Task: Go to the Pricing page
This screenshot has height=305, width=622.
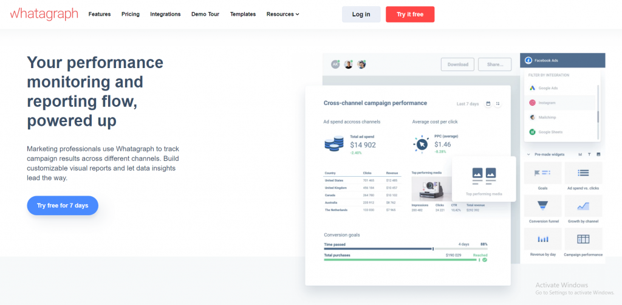Action: point(131,14)
